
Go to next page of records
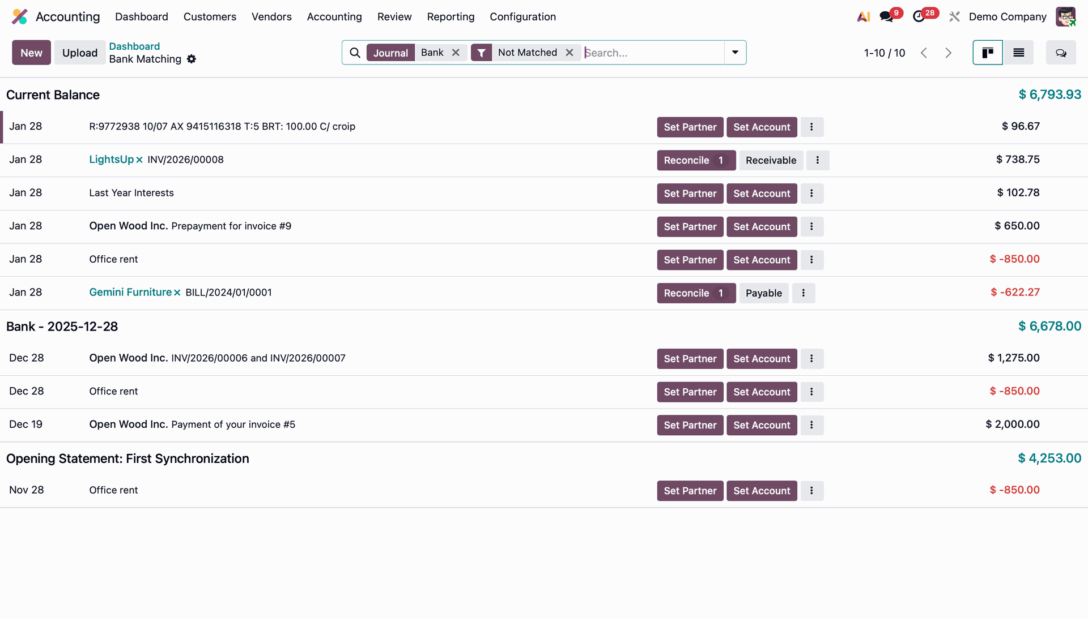[x=948, y=53]
